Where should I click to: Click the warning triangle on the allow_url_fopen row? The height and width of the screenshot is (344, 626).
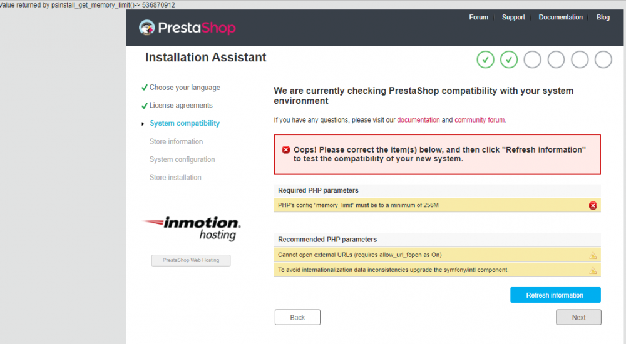(x=593, y=255)
